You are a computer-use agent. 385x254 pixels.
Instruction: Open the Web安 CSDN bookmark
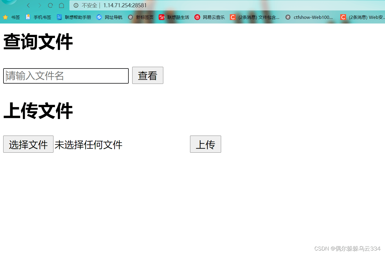point(363,17)
